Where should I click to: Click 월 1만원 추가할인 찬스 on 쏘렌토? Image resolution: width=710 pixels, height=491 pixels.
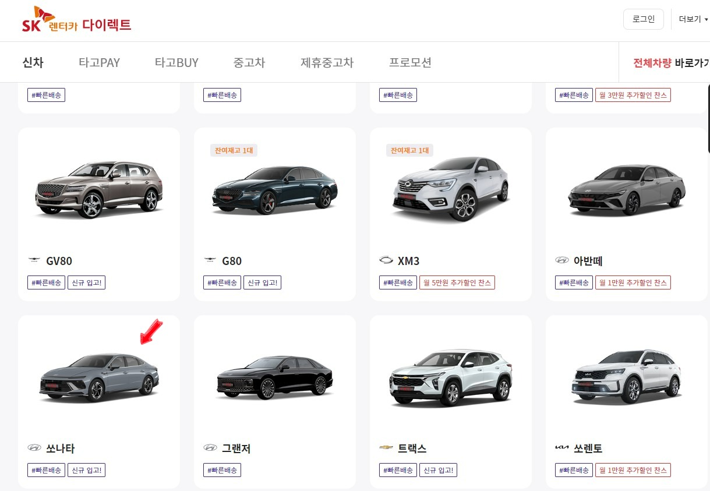coord(633,470)
